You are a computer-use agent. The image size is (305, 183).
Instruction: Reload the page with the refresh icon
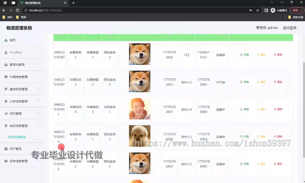click(18, 10)
